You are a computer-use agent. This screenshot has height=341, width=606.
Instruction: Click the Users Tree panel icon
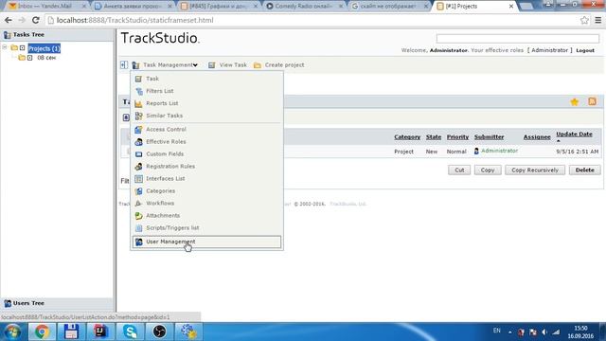8,303
